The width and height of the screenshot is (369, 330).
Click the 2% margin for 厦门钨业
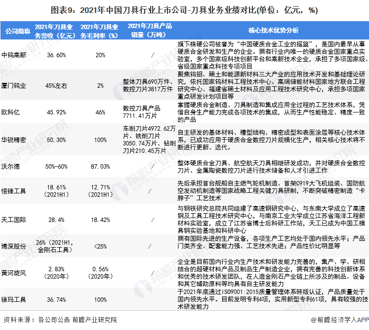100,85
